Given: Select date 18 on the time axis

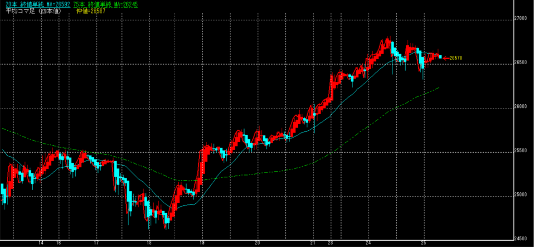Looking at the screenshot, I should (x=150, y=243).
